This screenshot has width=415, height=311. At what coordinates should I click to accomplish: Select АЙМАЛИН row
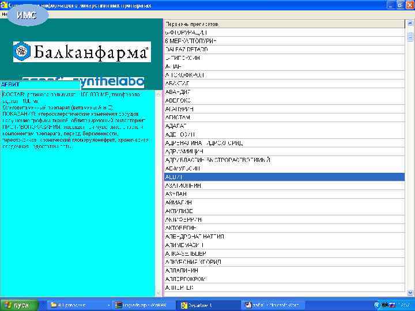(284, 202)
